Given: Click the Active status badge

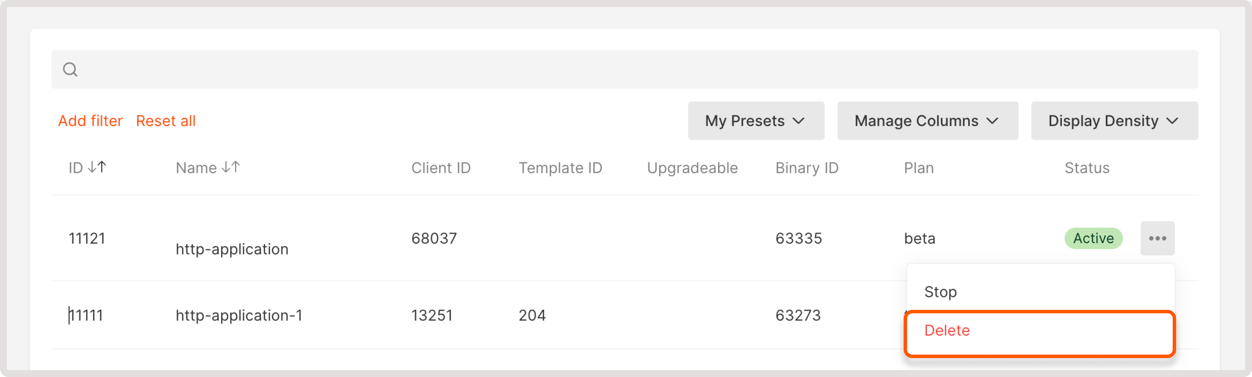Looking at the screenshot, I should tap(1092, 238).
